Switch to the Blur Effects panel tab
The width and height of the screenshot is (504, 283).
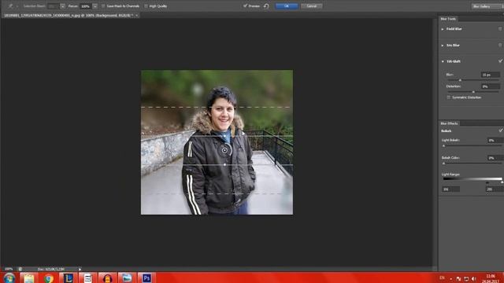[x=449, y=123]
